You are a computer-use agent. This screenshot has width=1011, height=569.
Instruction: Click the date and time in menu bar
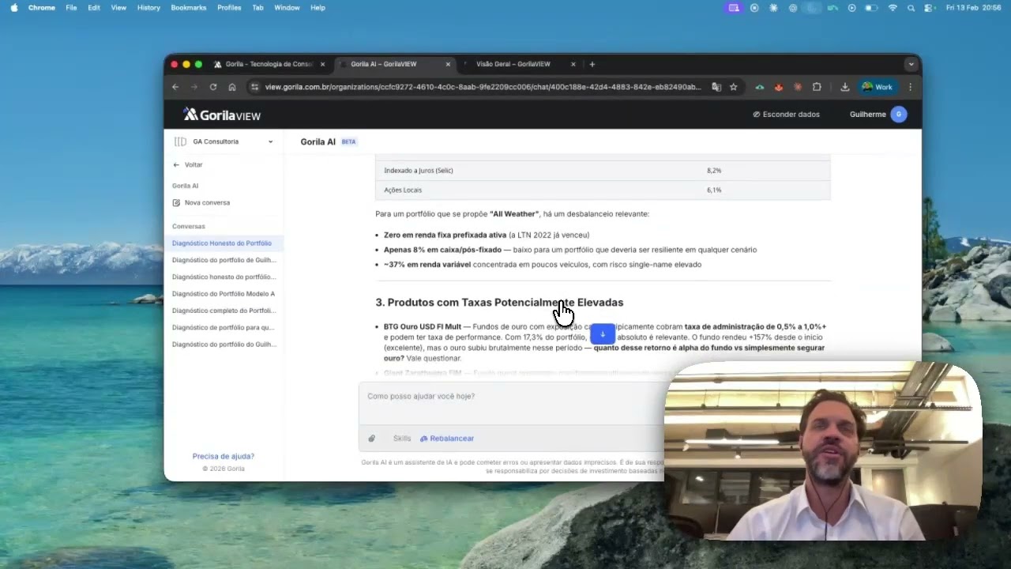(974, 8)
